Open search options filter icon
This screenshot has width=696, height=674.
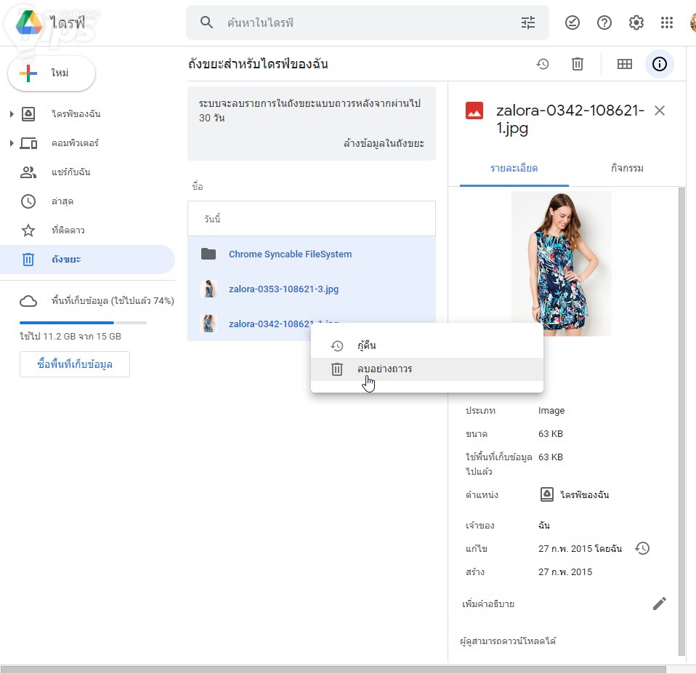(528, 23)
